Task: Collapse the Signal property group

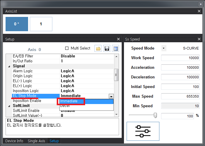Action: pos(9,66)
